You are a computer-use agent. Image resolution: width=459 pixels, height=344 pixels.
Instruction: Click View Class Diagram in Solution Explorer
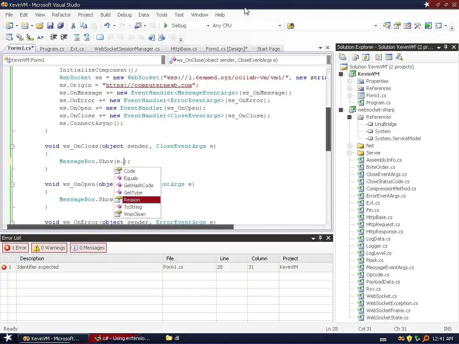(x=399, y=57)
